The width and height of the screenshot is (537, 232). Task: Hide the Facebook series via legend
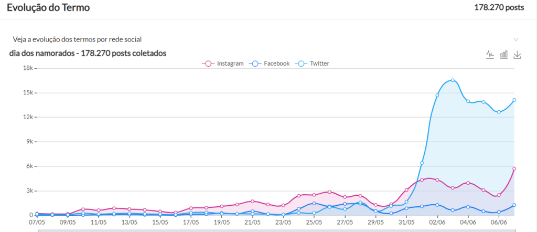271,64
